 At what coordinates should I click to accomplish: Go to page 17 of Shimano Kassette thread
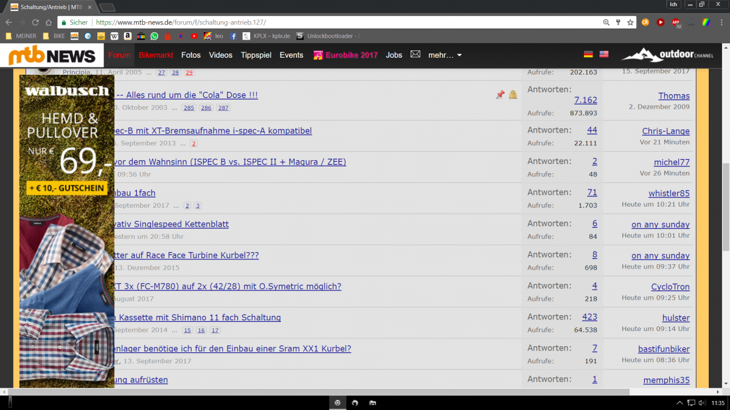pos(215,330)
